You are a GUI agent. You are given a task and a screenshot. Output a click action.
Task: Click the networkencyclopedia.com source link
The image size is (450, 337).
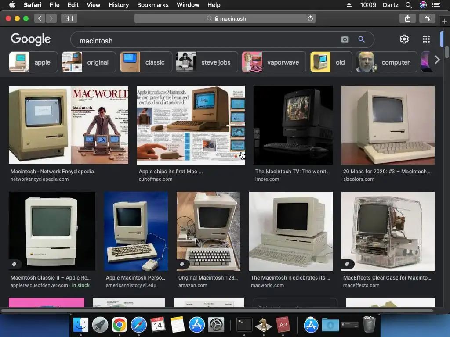(40, 179)
